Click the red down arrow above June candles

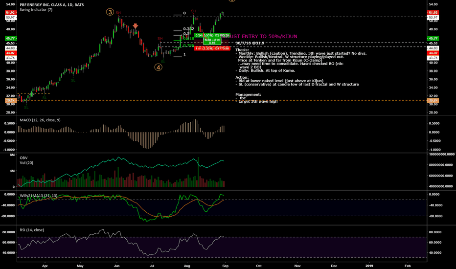pyautogui.click(x=135, y=26)
